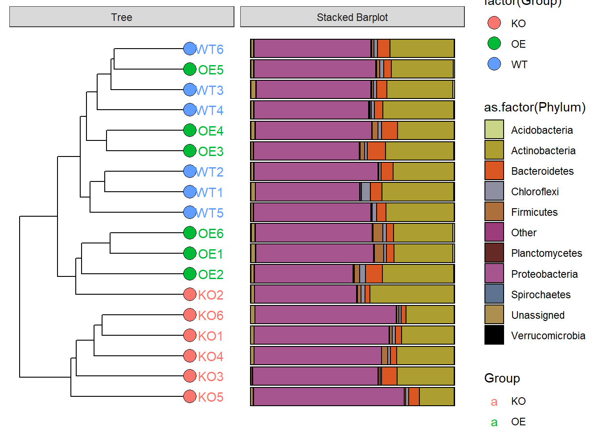Switch to the Tree panel header
599x428 pixels.
pyautogui.click(x=121, y=17)
